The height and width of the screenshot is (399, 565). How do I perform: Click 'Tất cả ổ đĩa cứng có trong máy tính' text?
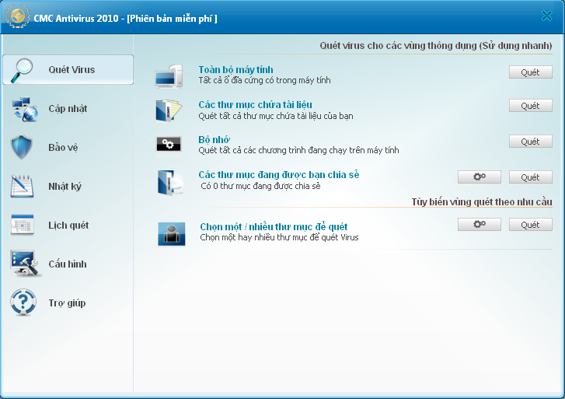[264, 80]
